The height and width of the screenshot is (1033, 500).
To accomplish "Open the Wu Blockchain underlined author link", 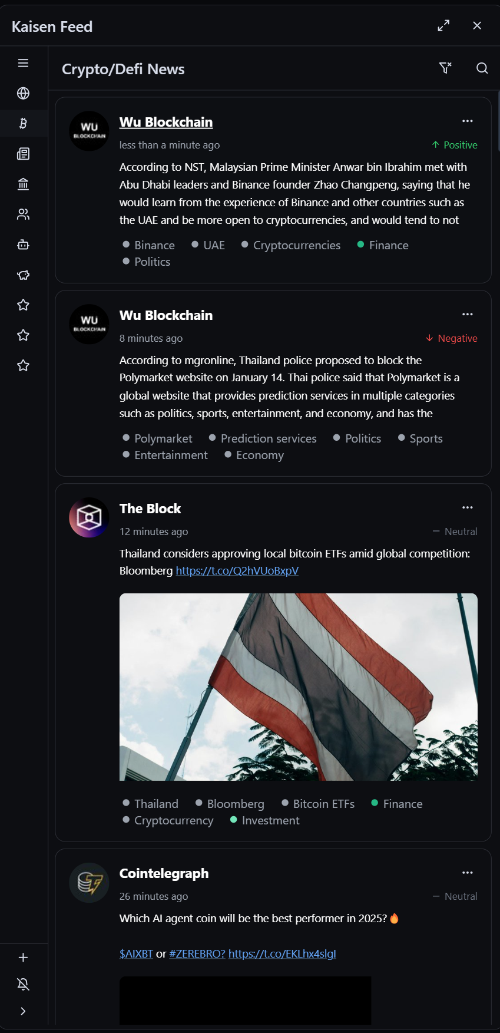I will pos(165,122).
